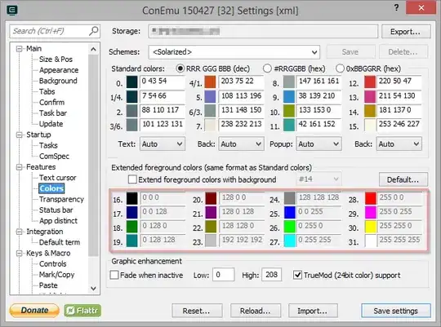Click extended color swatch 16 black
The image size is (441, 327).
[x=132, y=198]
